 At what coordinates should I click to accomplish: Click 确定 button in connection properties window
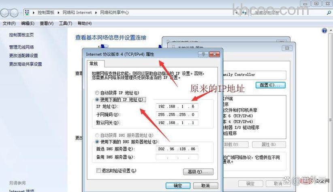pos(250,184)
